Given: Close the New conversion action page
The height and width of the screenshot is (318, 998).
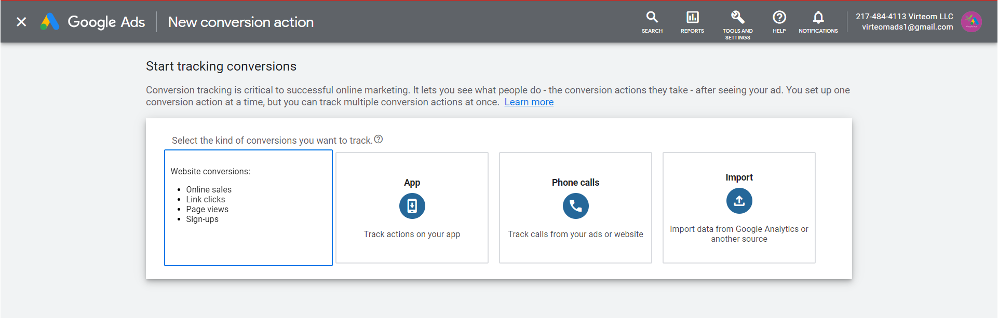Looking at the screenshot, I should 21,22.
